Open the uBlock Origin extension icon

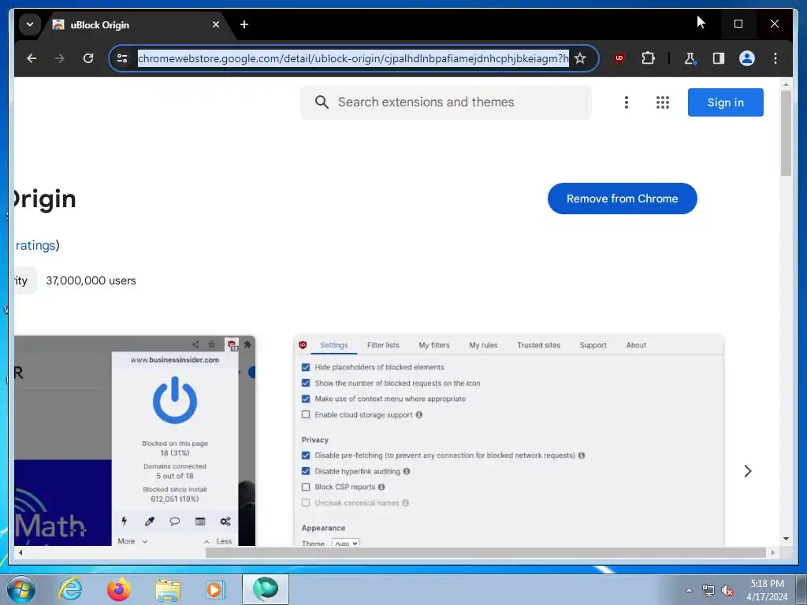click(619, 58)
